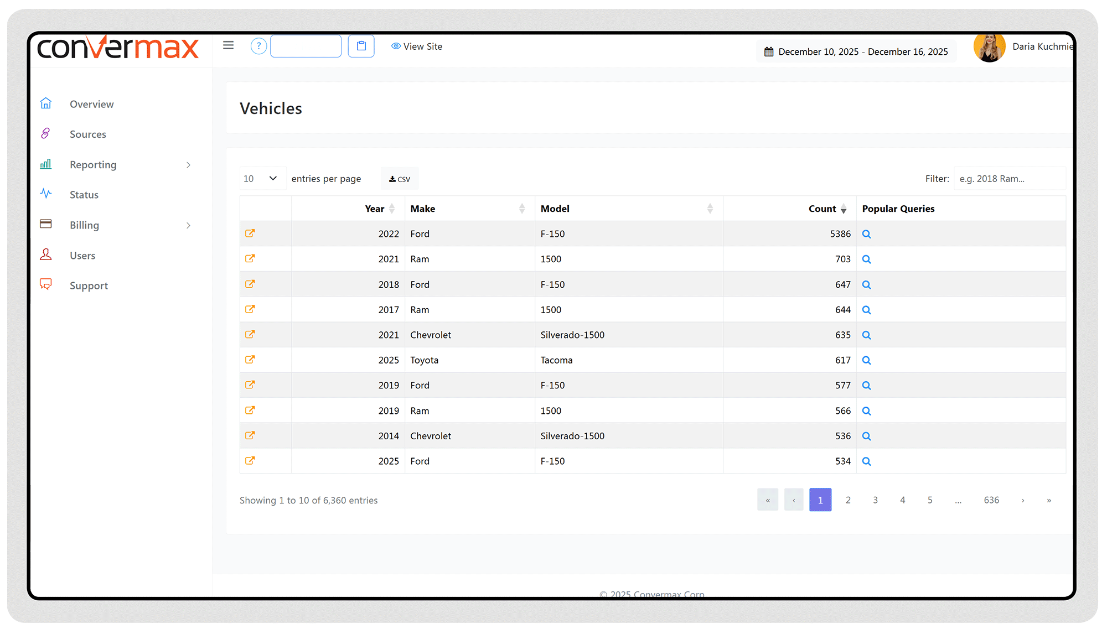Download the CSV export
Screen dimensions: 1107x634
tap(400, 179)
